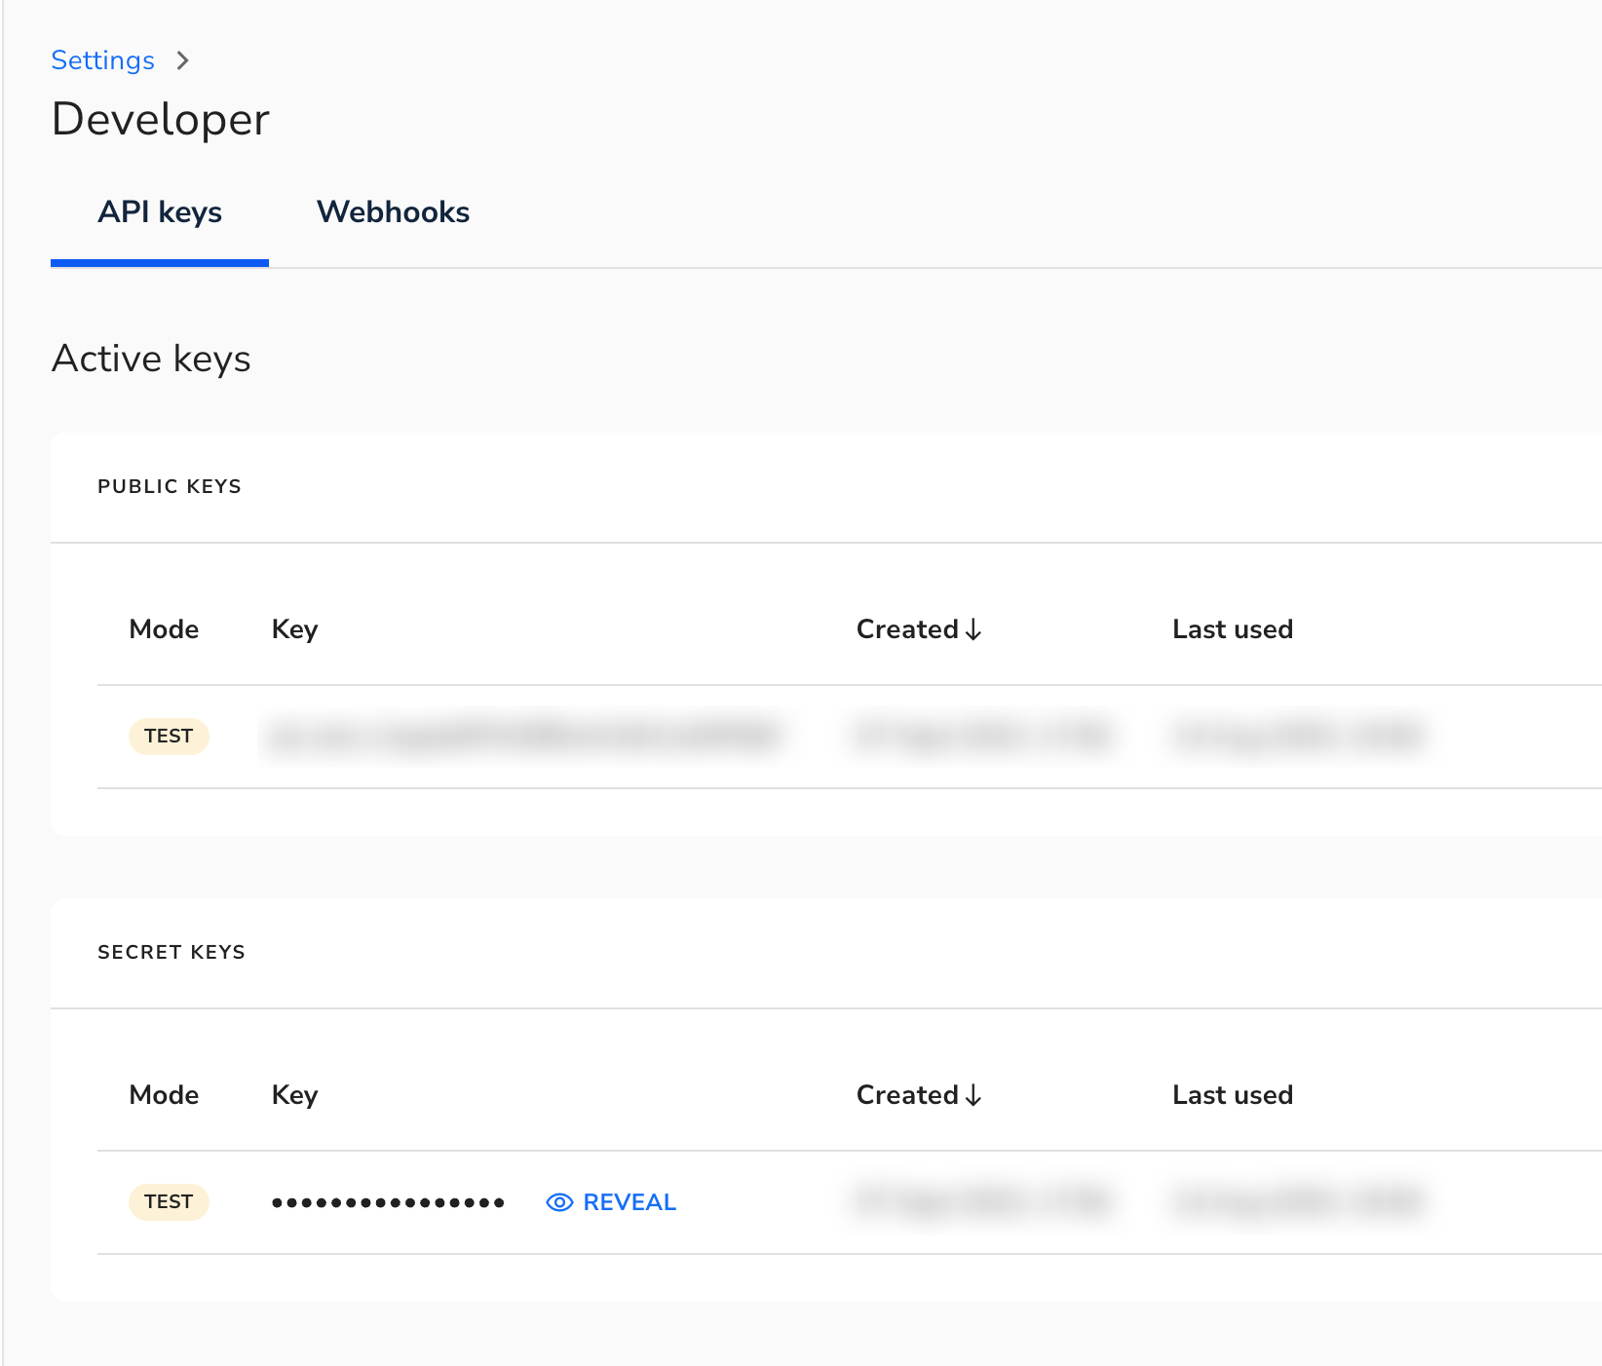Click the Last used header in Secret Keys

pyautogui.click(x=1232, y=1095)
